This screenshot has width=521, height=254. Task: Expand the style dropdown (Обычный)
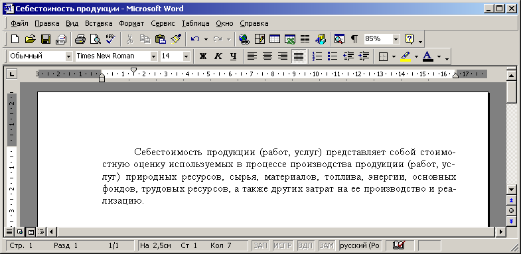69,56
